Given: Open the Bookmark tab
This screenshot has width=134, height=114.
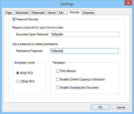Looking at the screenshot, I should coord(22,13).
